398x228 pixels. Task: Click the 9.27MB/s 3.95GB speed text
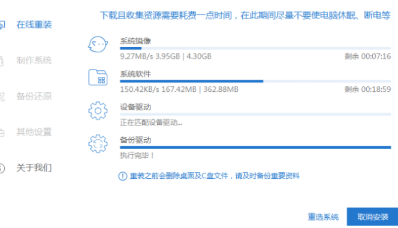(166, 56)
